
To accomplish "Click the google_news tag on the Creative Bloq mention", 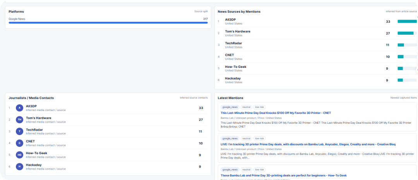I will click(x=230, y=139).
